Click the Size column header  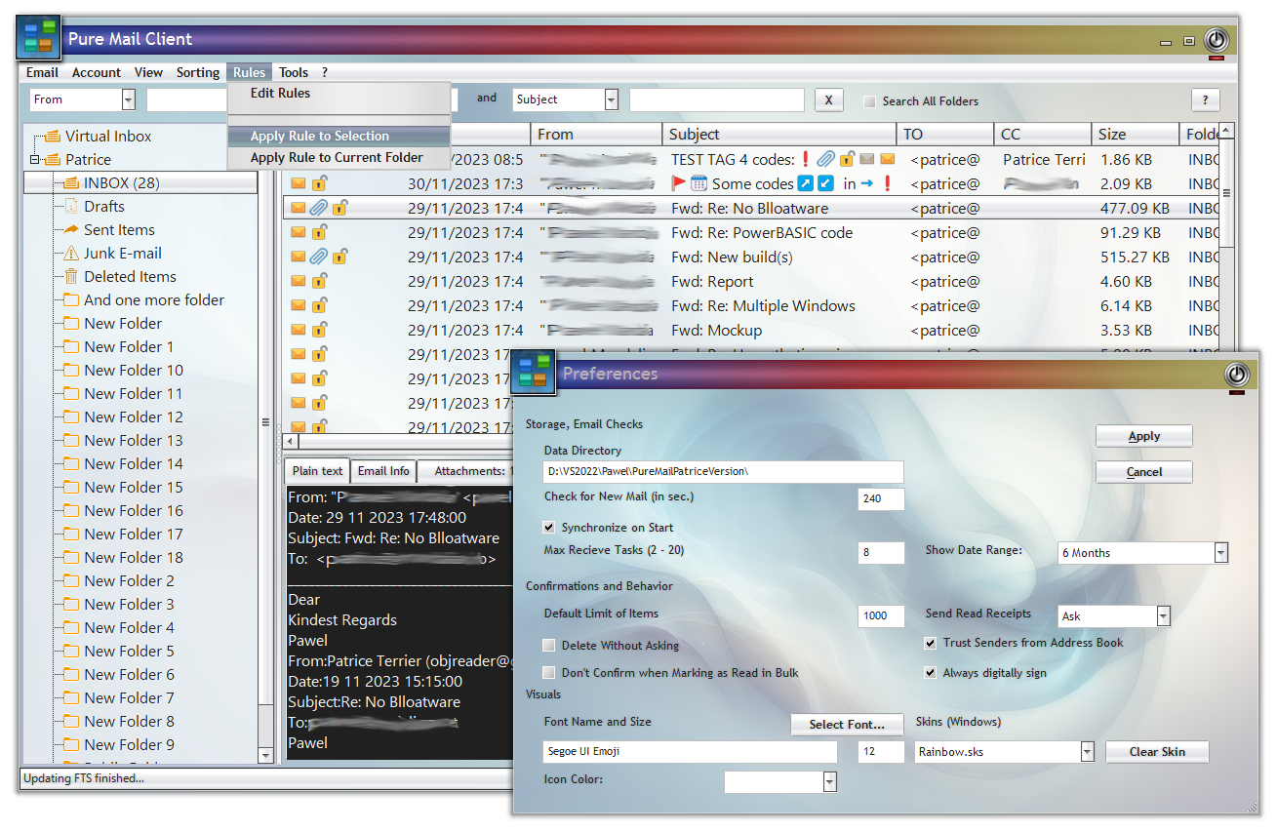pos(1135,135)
